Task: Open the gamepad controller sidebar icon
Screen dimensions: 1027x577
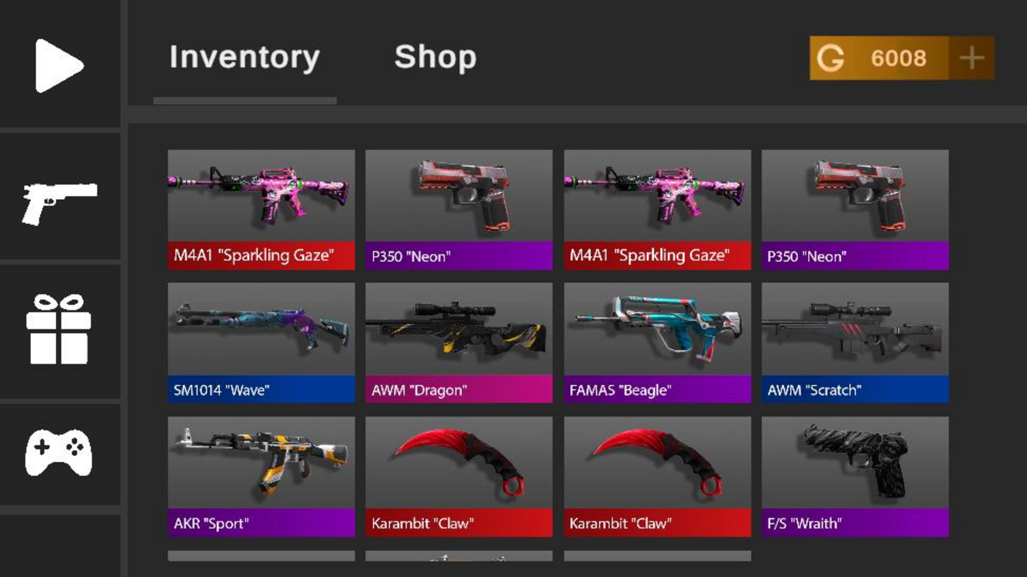Action: (59, 452)
